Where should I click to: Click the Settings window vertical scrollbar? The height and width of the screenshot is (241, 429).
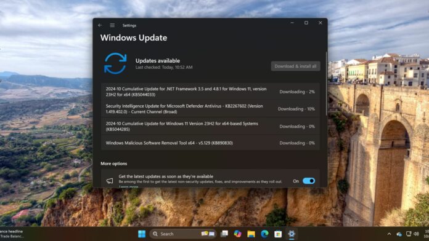326,83
